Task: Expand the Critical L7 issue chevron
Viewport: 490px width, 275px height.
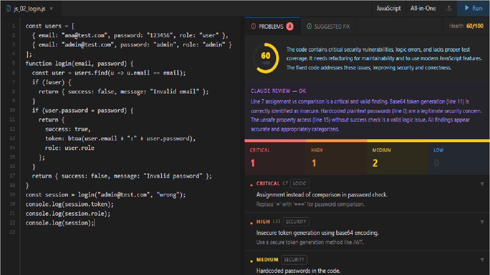Action: click(482, 184)
